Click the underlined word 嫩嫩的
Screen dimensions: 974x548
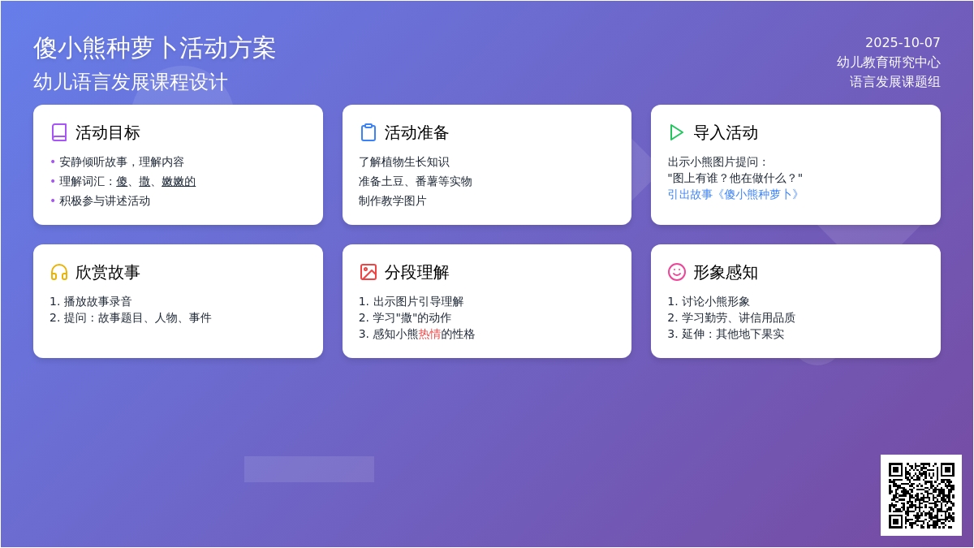(179, 181)
